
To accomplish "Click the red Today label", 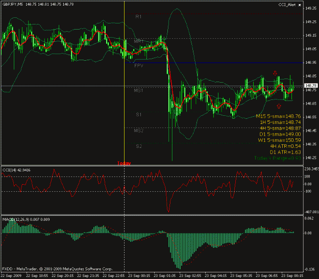I will 124,163.
